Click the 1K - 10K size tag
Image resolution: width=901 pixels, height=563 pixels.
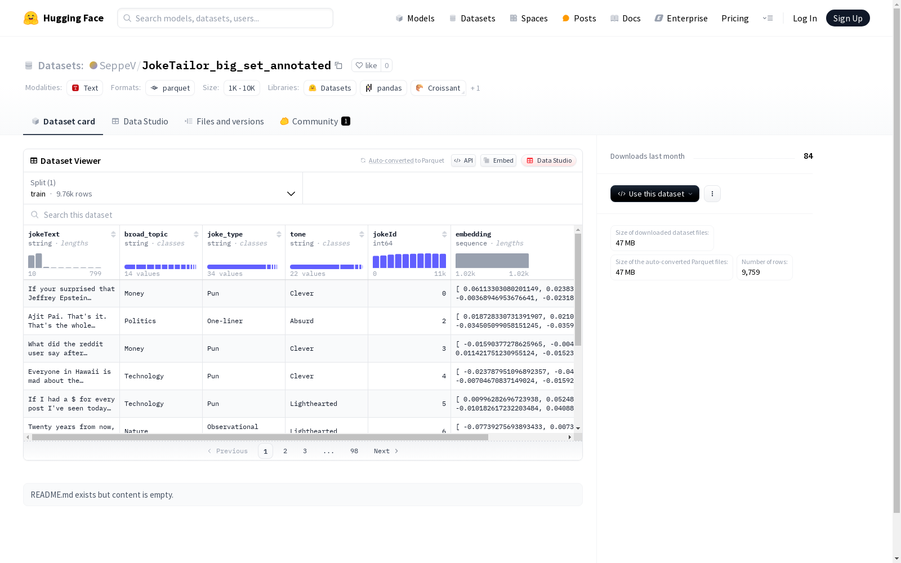click(242, 88)
